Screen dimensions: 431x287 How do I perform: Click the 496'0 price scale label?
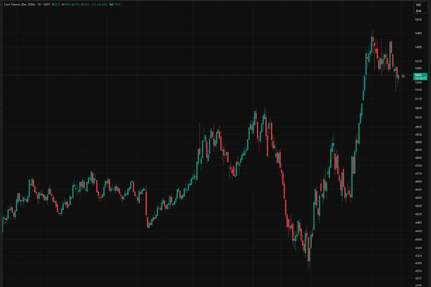[418, 127]
